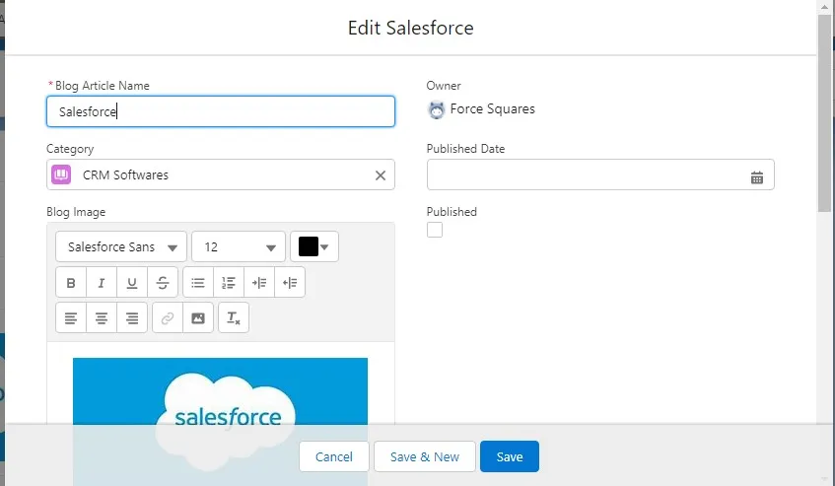Click the blue Save button

[x=510, y=456]
